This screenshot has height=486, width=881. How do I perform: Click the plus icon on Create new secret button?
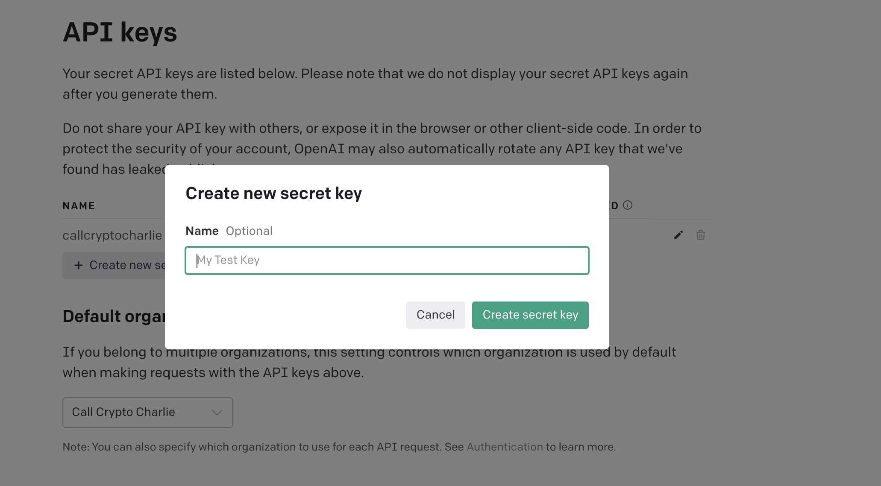click(79, 265)
